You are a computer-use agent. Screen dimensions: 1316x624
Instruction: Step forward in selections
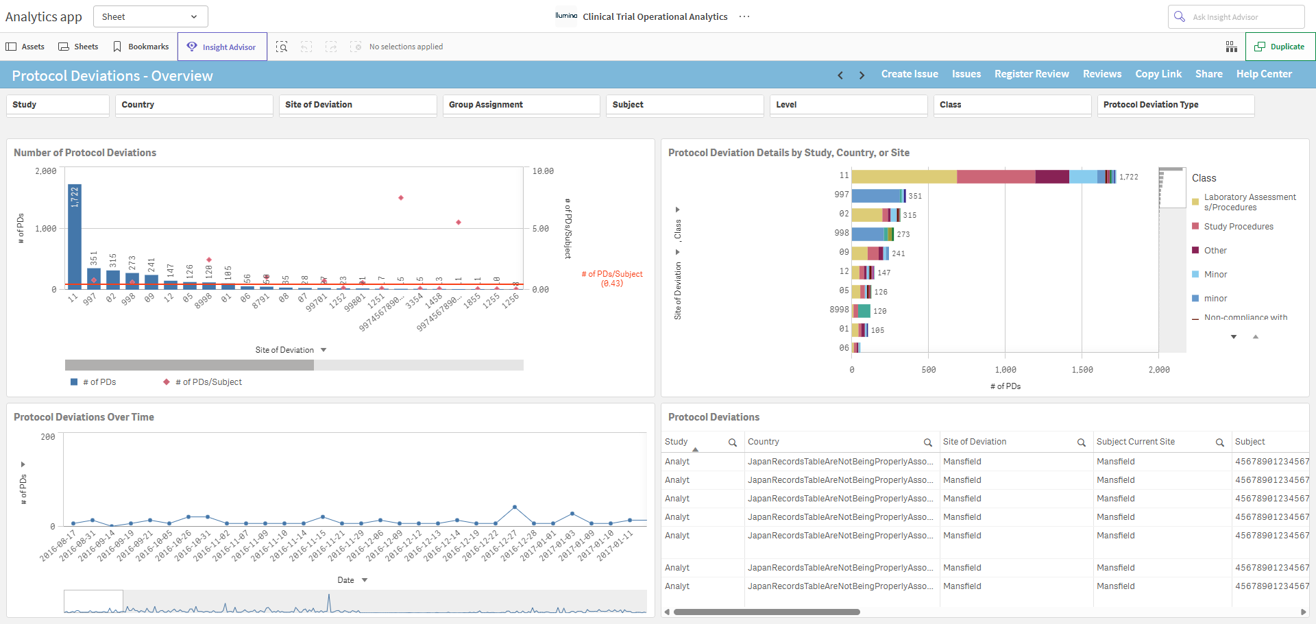pos(331,47)
